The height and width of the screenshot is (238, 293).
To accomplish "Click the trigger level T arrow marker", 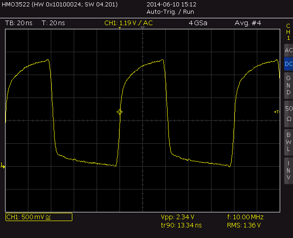I will tap(277, 112).
